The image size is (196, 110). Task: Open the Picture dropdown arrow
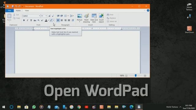tap(80, 22)
